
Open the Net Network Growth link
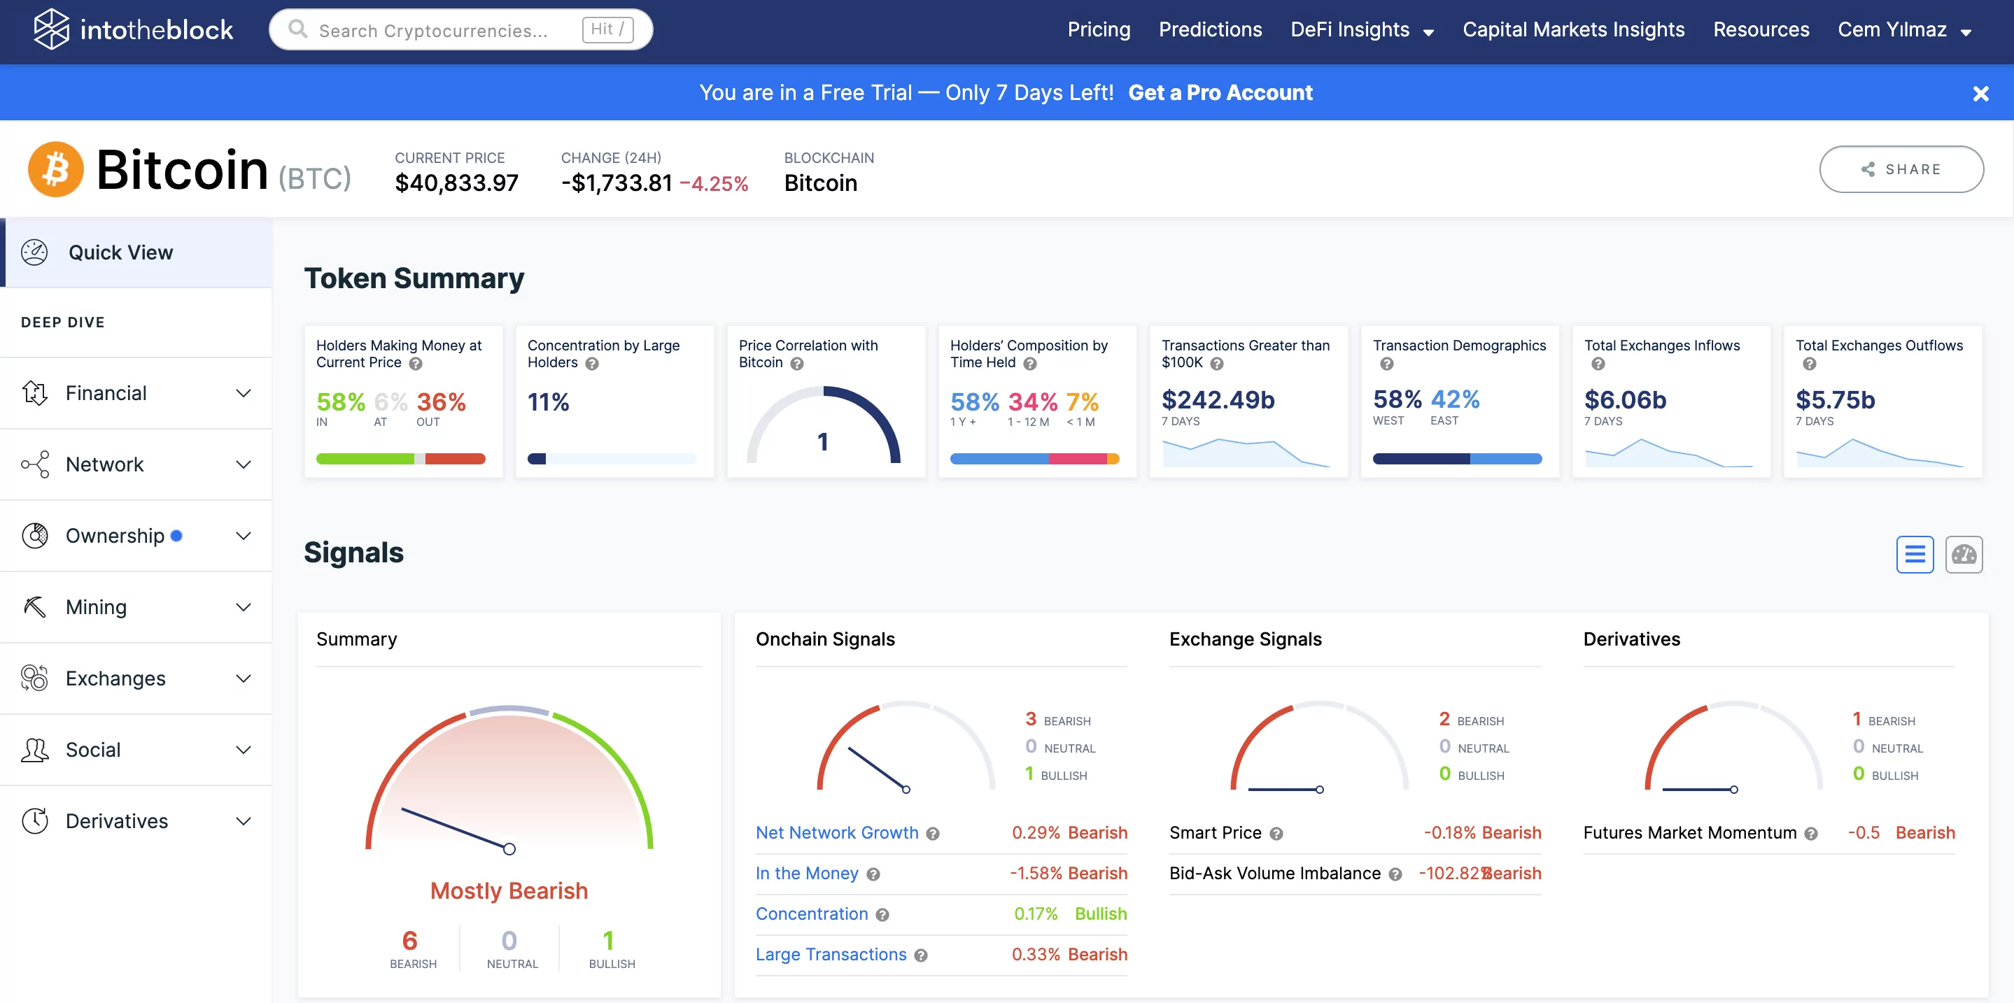point(836,833)
